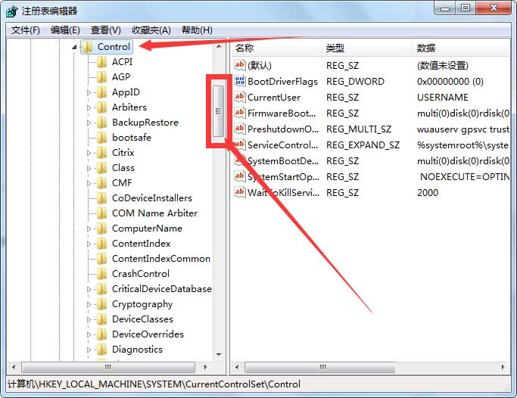Screen dimensions: 517x398
Task: Expand the CMF key
Action: point(89,183)
